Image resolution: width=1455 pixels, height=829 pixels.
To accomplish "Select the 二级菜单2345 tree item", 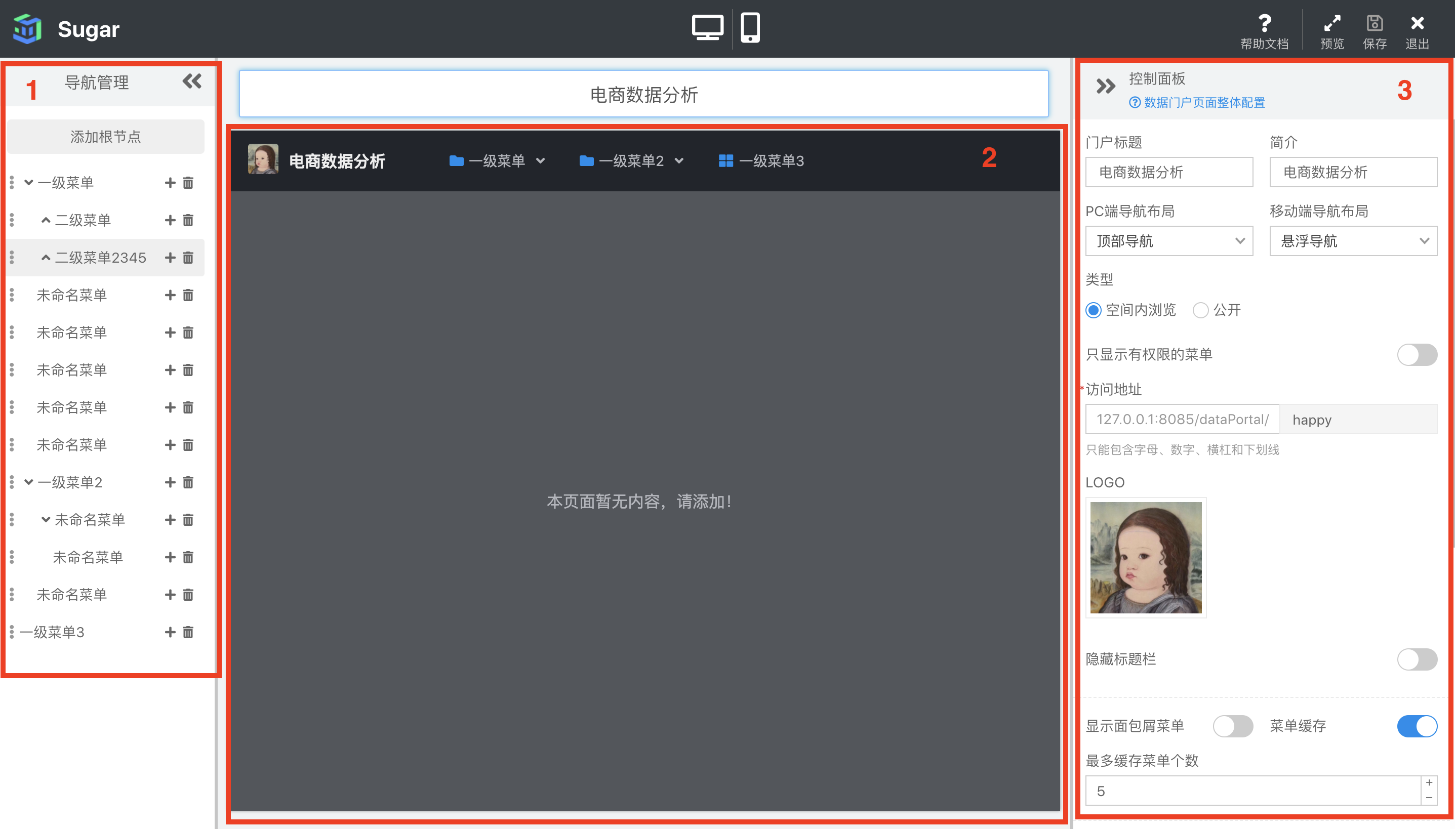I will point(101,258).
